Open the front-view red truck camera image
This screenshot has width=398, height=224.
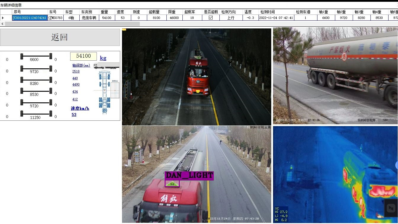pyautogui.click(x=196, y=77)
